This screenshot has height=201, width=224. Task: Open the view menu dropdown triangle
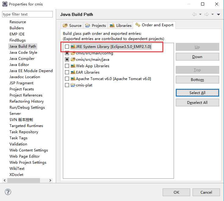click(218, 14)
